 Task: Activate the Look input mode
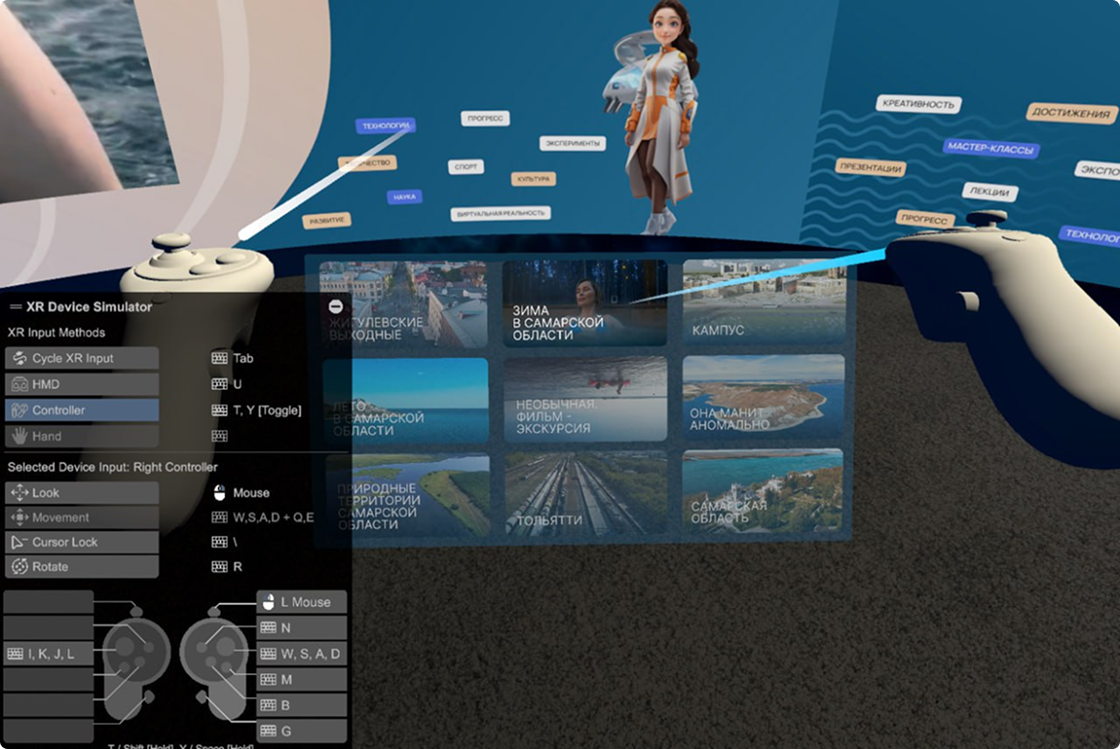tap(82, 493)
